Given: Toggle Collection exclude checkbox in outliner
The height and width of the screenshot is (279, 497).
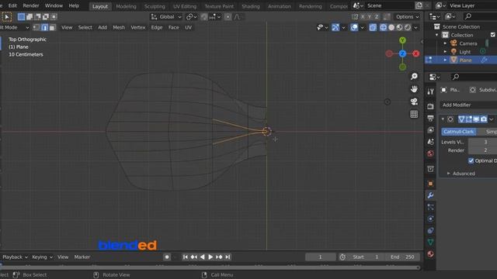Looking at the screenshot, I should 493,35.
